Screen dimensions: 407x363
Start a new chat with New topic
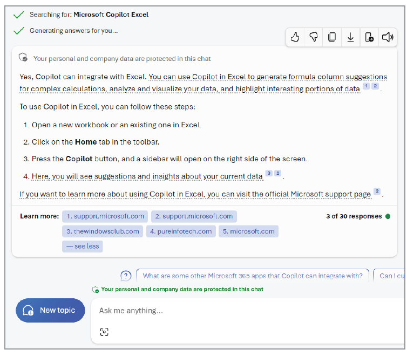tap(50, 310)
